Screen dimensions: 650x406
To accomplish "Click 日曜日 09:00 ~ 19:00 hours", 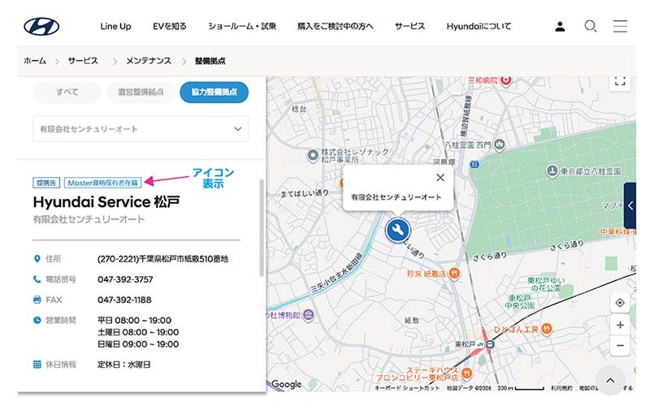I will [138, 344].
